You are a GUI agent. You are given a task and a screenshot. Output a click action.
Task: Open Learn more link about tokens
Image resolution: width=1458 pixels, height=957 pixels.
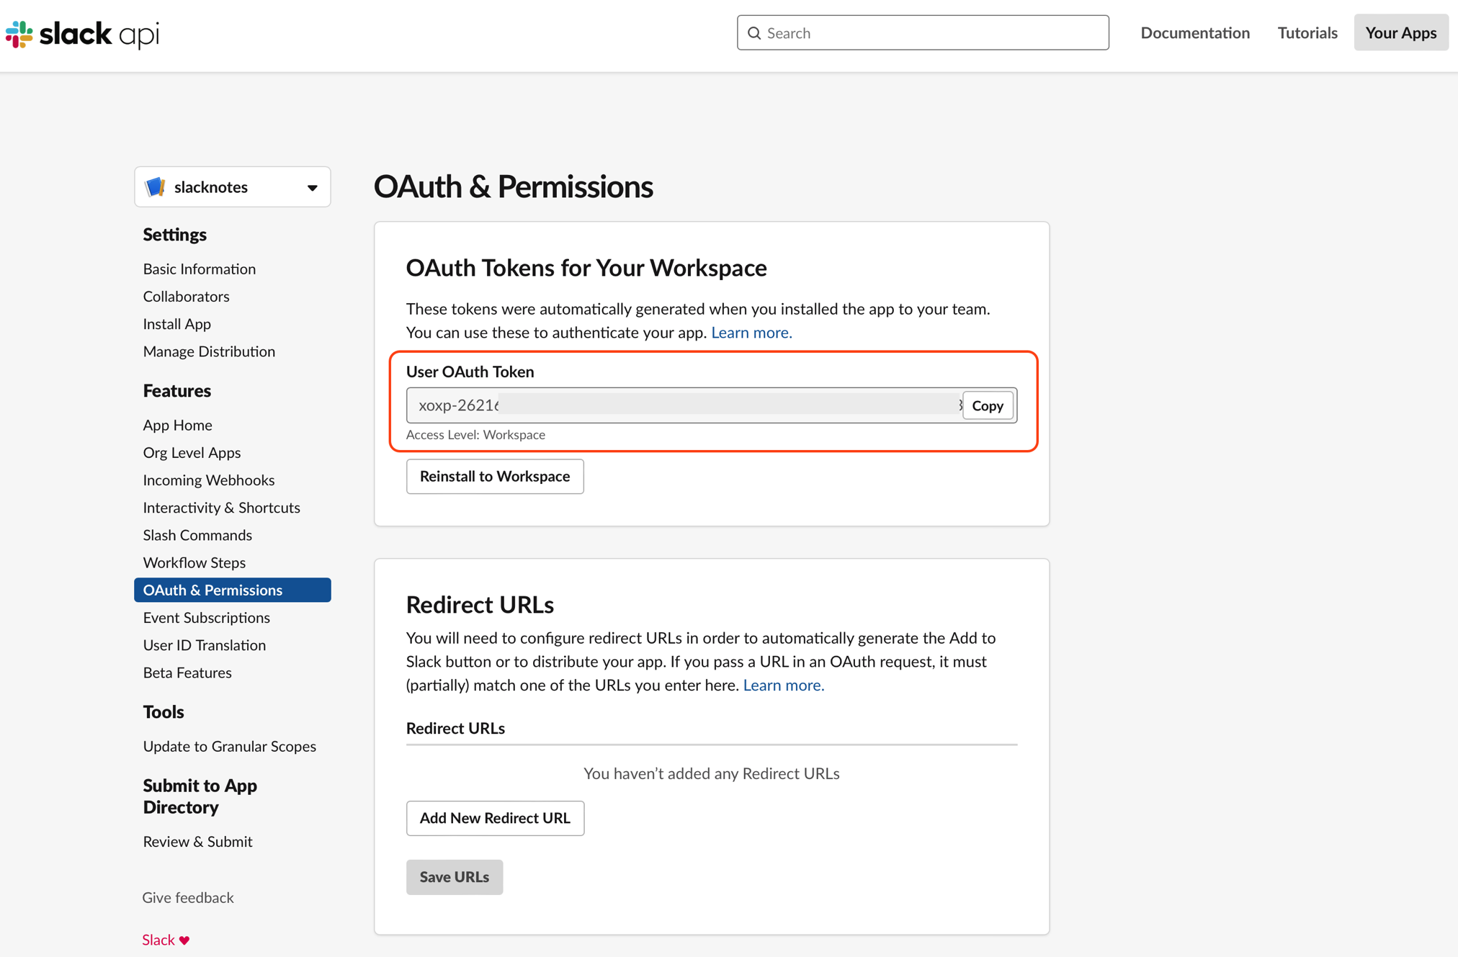click(x=751, y=333)
